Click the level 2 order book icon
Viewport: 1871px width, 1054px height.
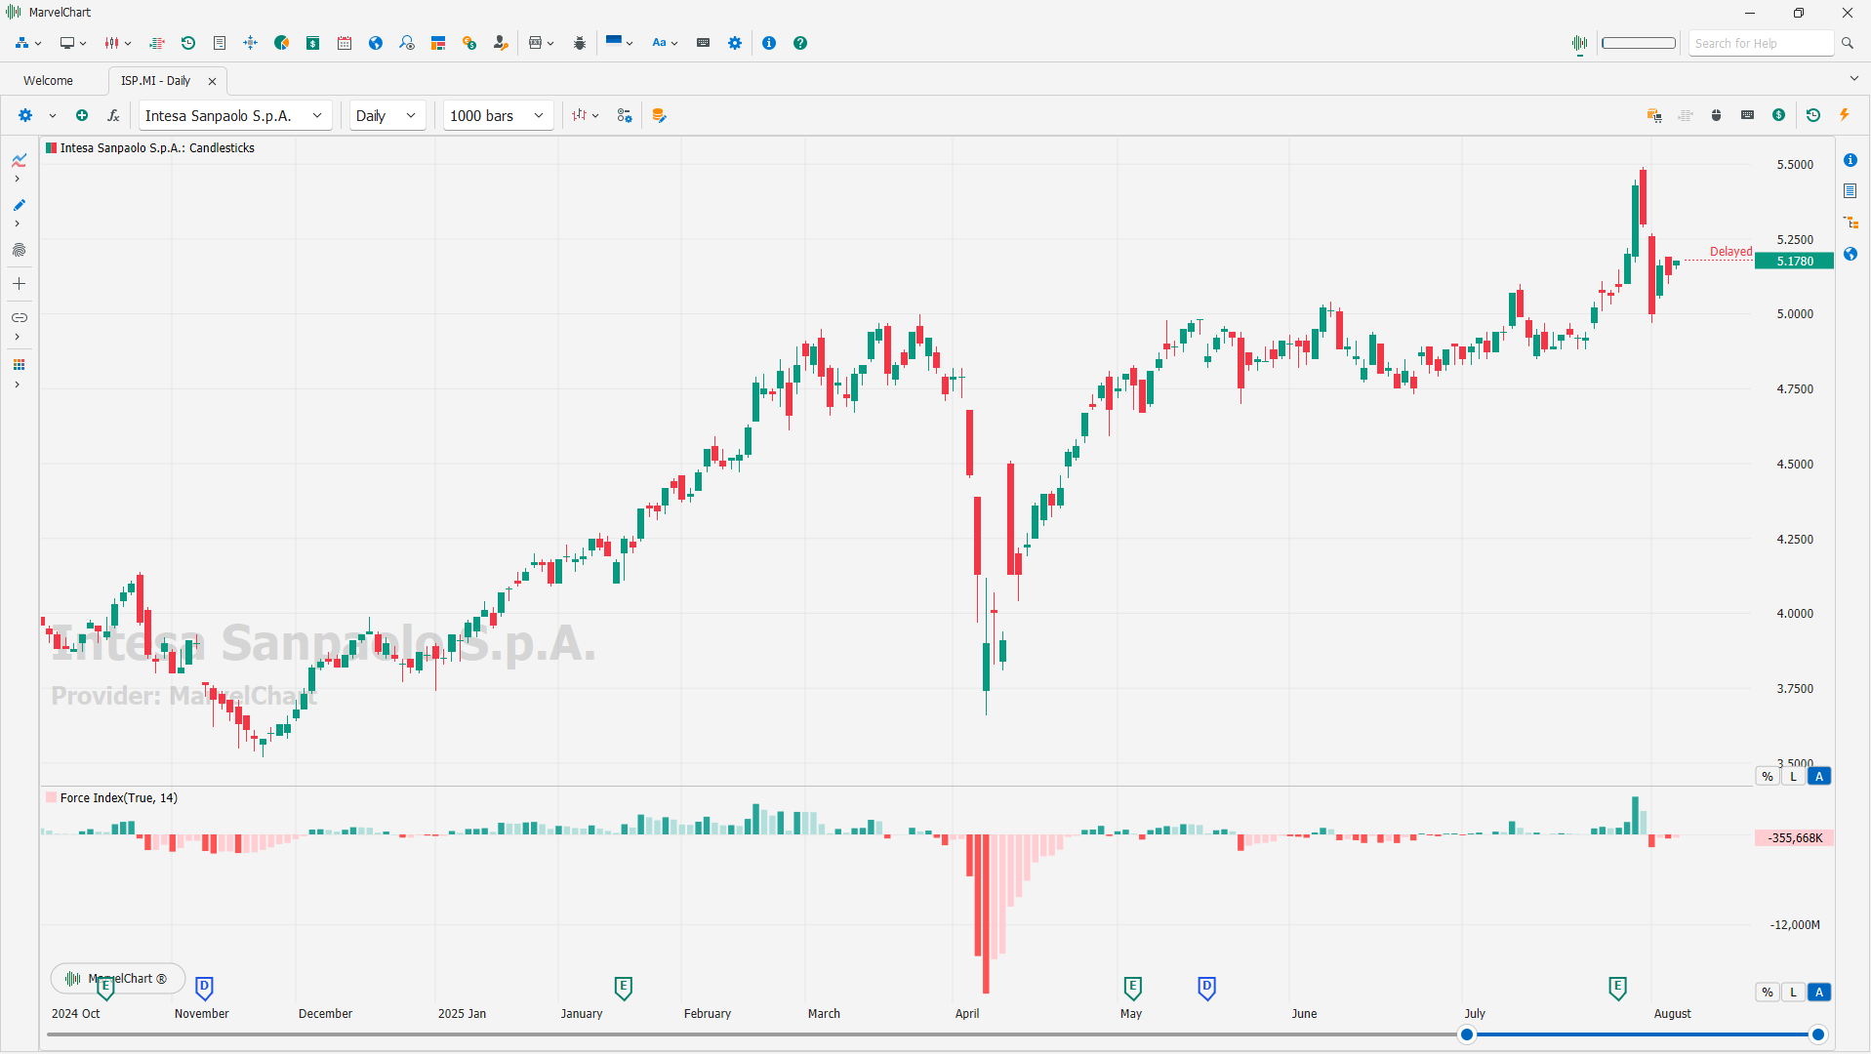point(157,43)
